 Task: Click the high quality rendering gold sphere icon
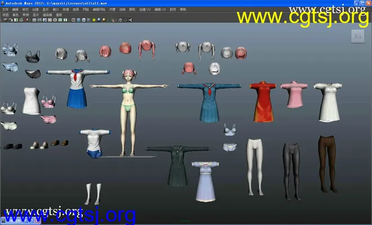pos(104,20)
